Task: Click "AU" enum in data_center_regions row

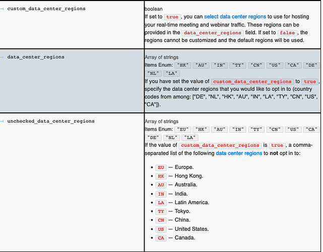Action: (x=201, y=66)
